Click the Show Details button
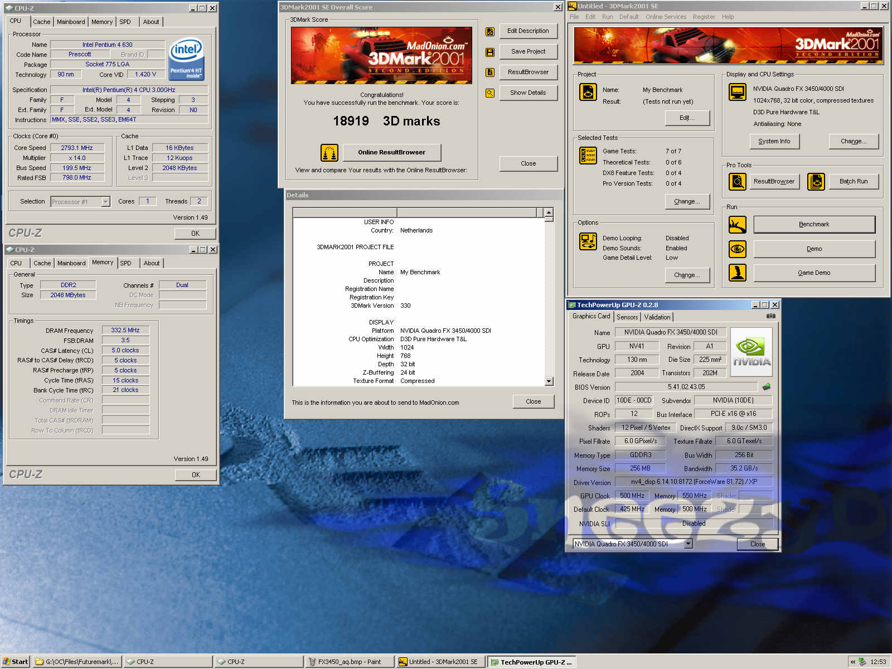 pyautogui.click(x=528, y=93)
